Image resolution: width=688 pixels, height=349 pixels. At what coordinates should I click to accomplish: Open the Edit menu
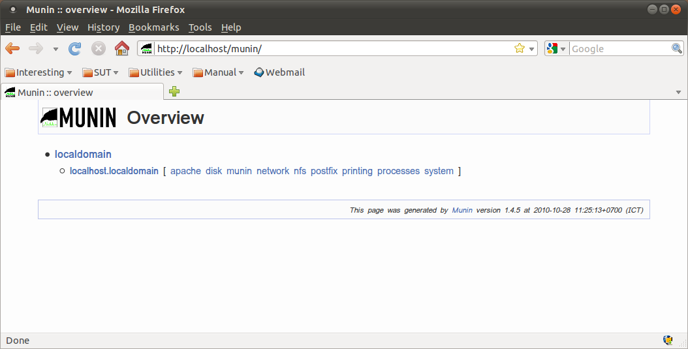(39, 27)
